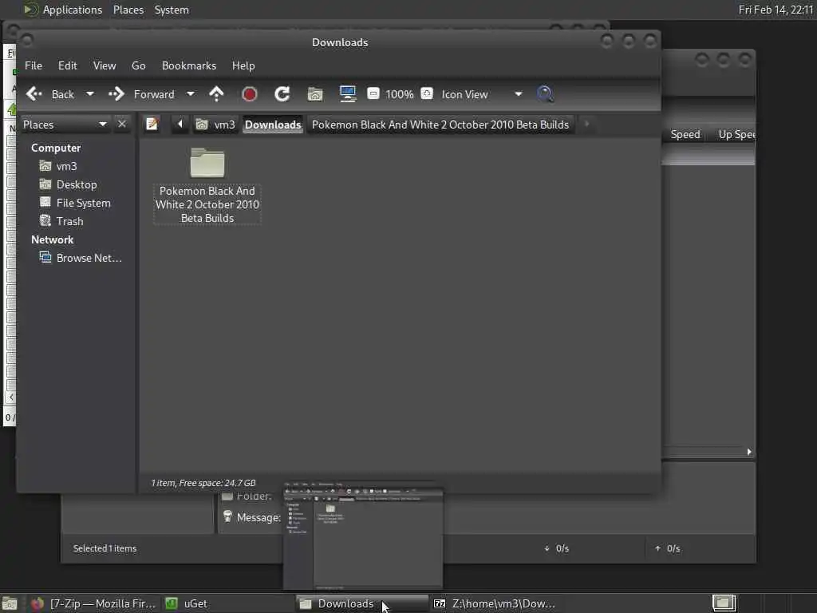Open the Forward history dropdown arrow
This screenshot has width=817, height=613.
click(191, 94)
